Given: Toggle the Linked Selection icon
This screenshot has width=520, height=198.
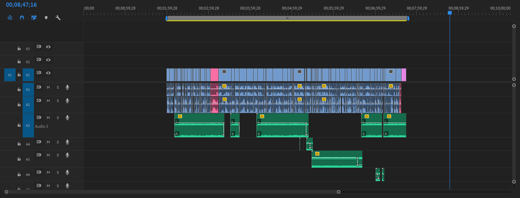Looking at the screenshot, I should click(x=34, y=17).
